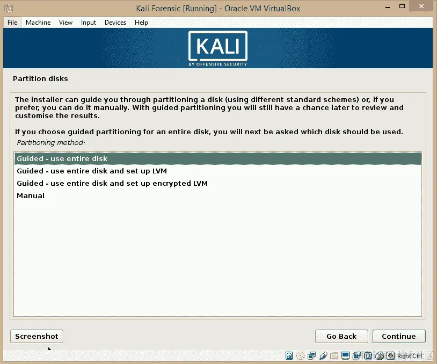Click the Kali logo banner
Viewport: 437px width, 364px height.
(x=217, y=49)
